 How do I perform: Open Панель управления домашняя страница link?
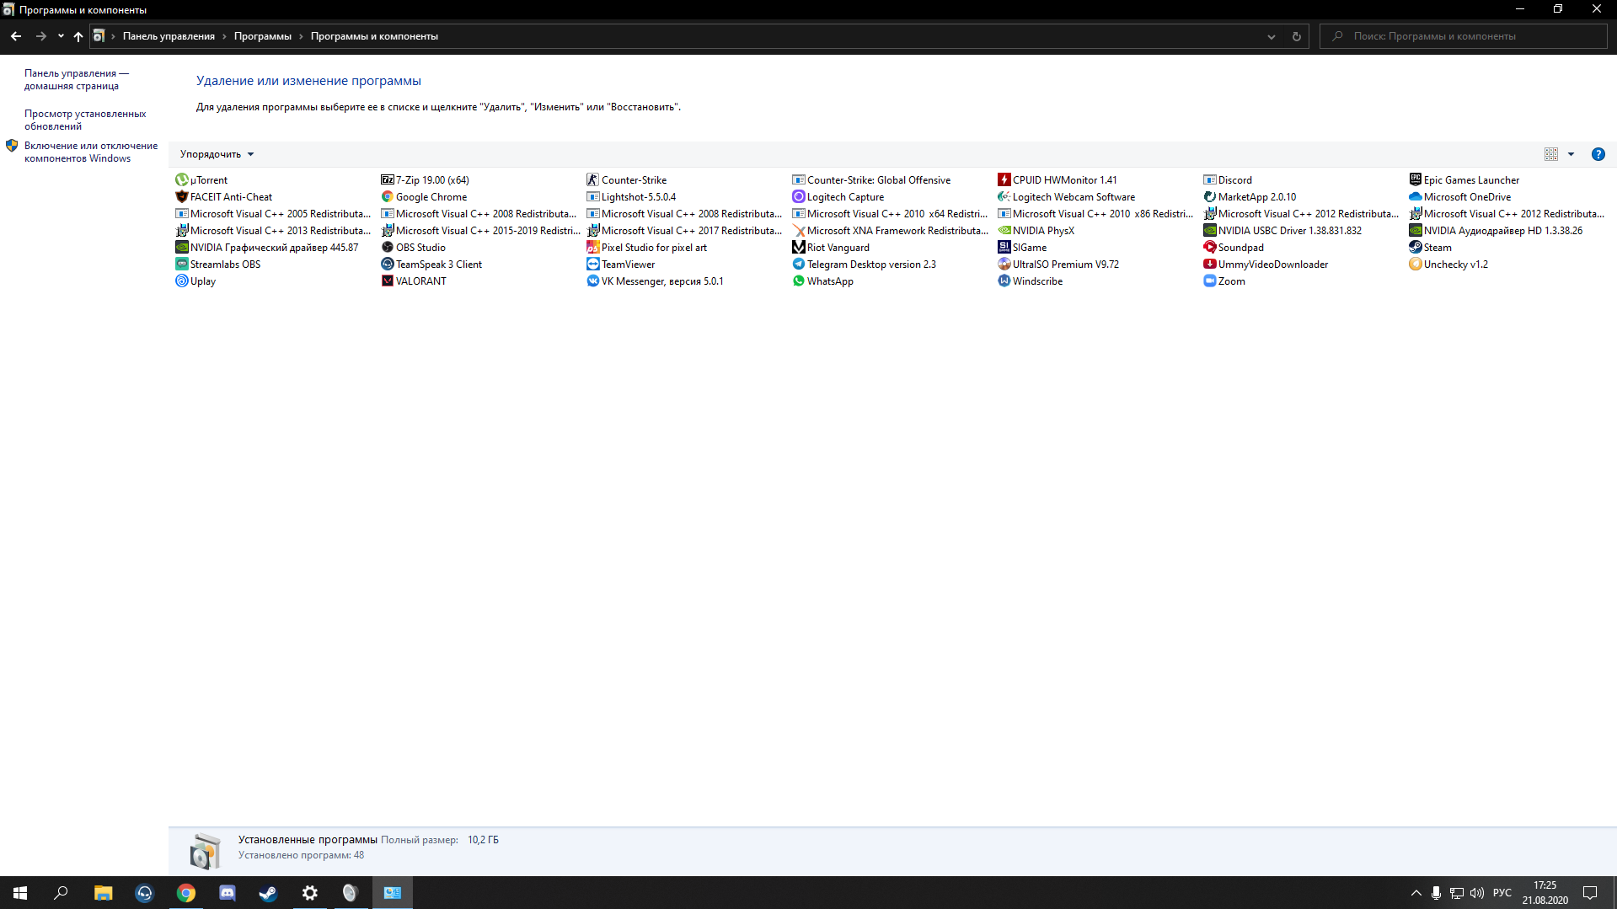(x=77, y=79)
